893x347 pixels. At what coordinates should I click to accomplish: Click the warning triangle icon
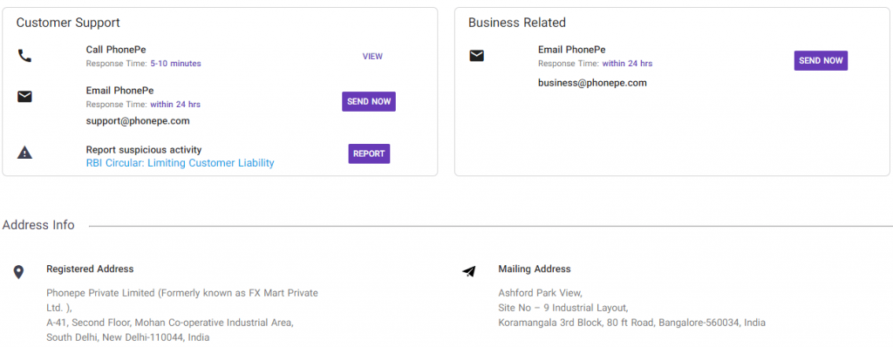[x=24, y=153]
